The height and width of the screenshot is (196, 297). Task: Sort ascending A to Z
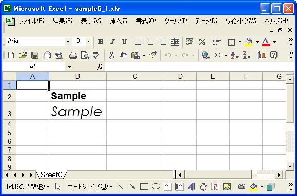235,55
